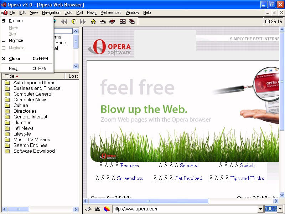The image size is (285, 214).
Task: Open the Mail menu
Action: [x=79, y=12]
